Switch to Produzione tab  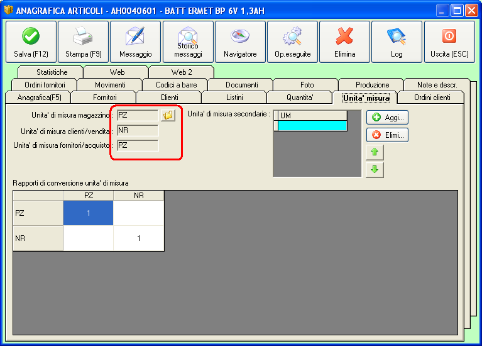point(372,85)
